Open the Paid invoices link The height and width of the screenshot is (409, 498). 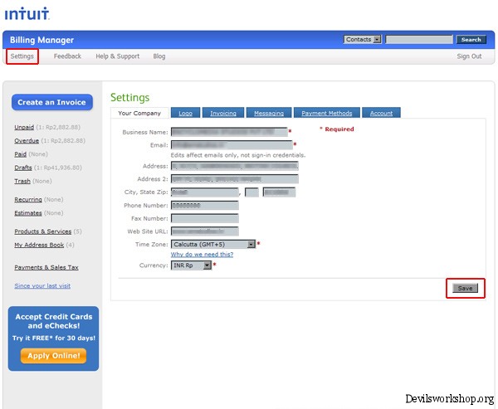point(20,154)
